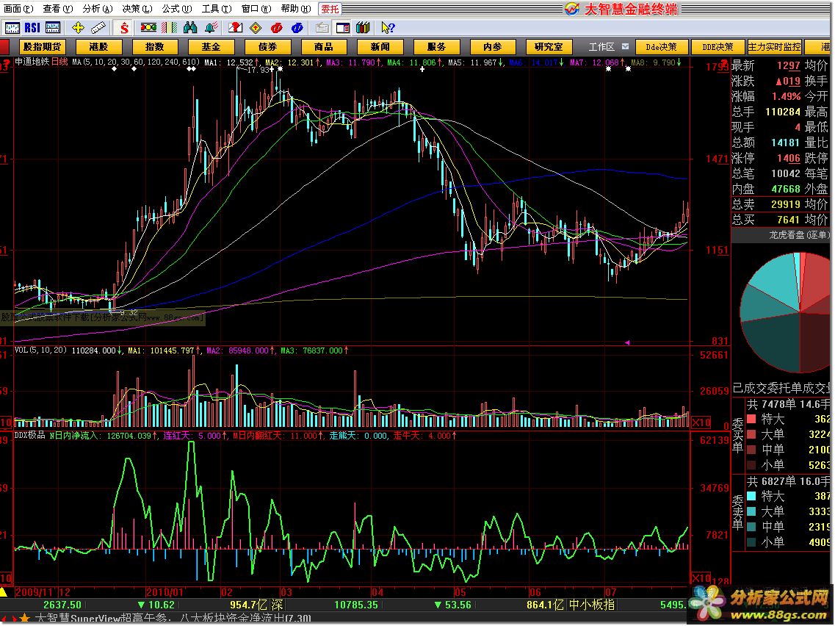
Task: Open the 指数 section
Action: click(x=154, y=47)
